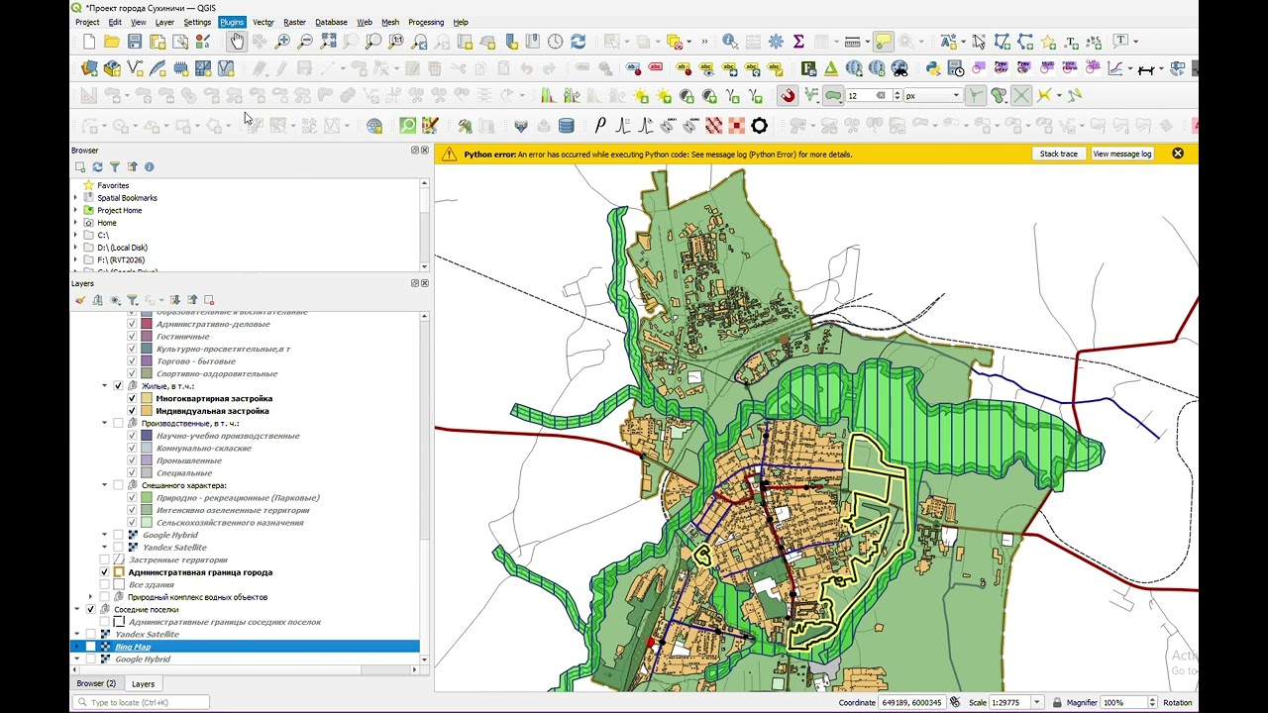This screenshot has height=713, width=1268.
Task: Switch to the Browser (2) tab
Action: pyautogui.click(x=96, y=683)
